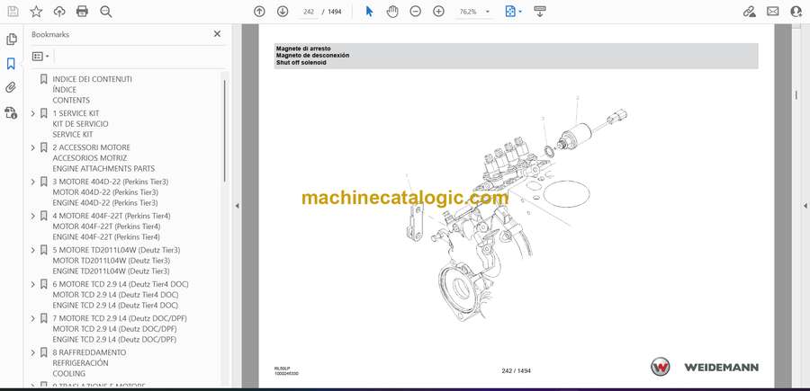The height and width of the screenshot is (391, 810).
Task: Click the Save file icon
Action: [x=13, y=12]
